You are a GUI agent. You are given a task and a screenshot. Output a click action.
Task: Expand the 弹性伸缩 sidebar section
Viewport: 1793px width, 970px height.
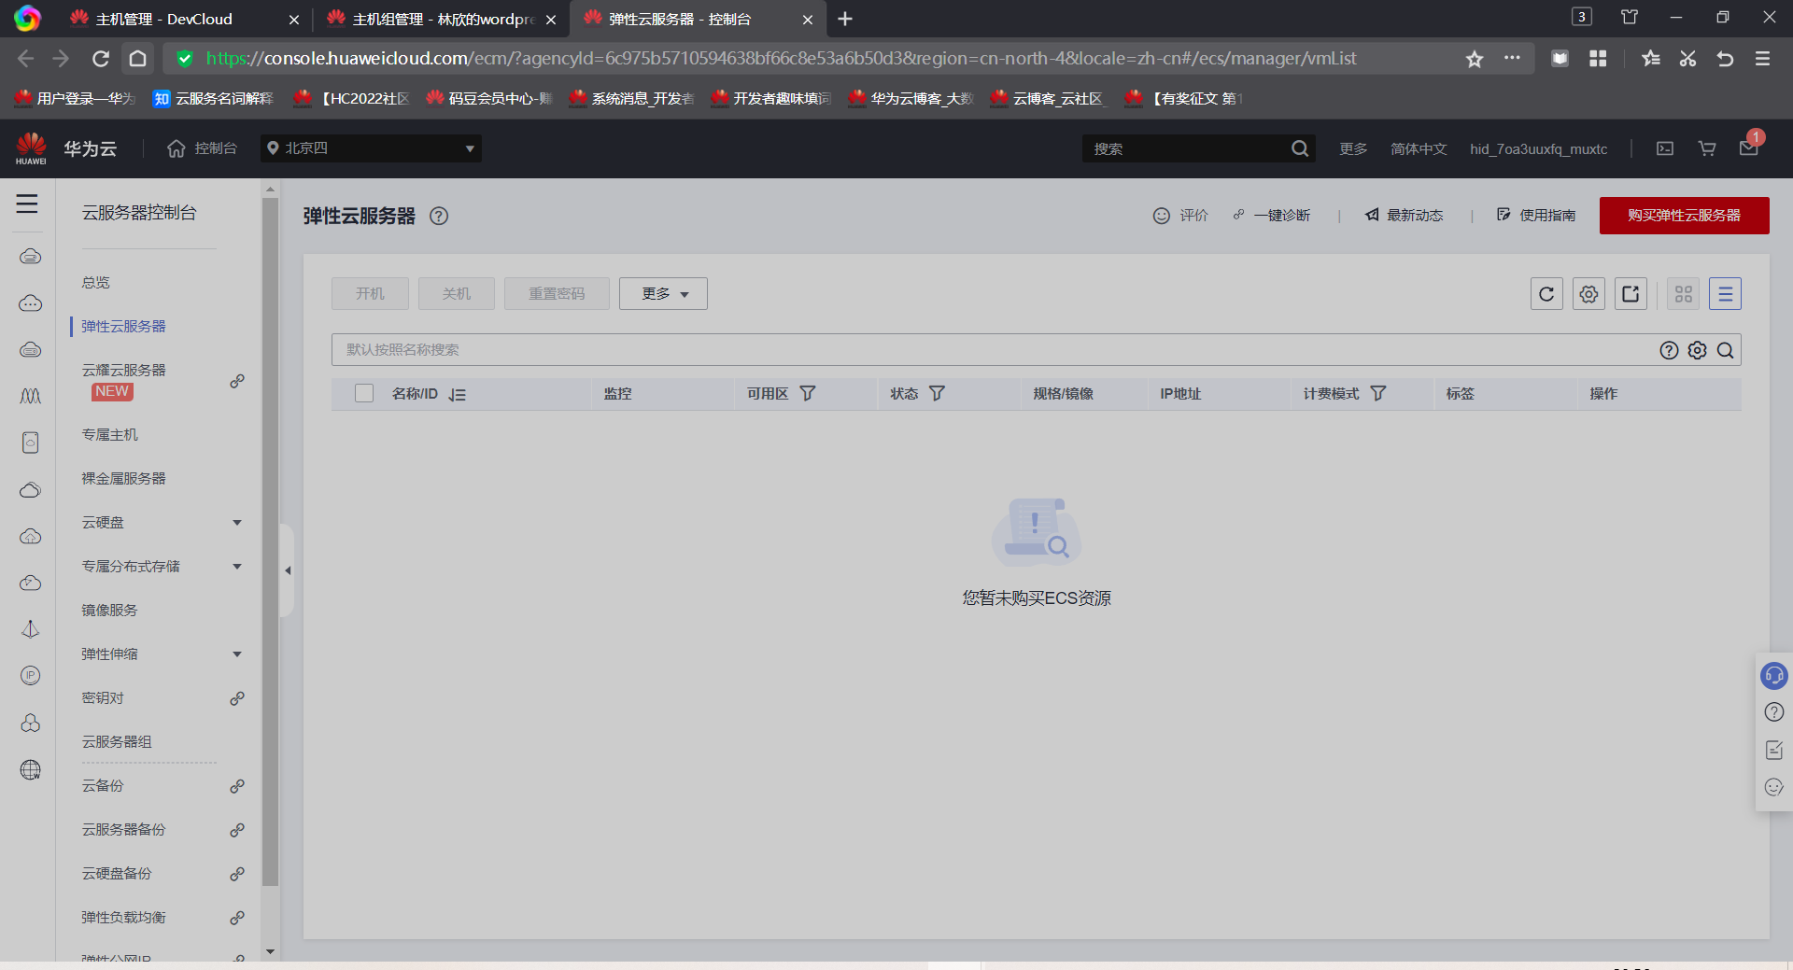pyautogui.click(x=237, y=654)
